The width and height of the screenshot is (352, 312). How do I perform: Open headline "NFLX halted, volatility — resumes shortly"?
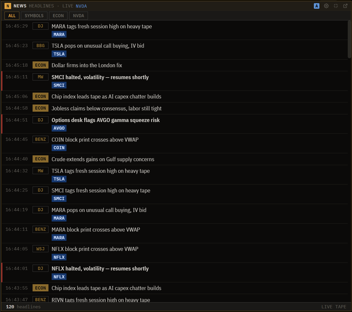100,269
